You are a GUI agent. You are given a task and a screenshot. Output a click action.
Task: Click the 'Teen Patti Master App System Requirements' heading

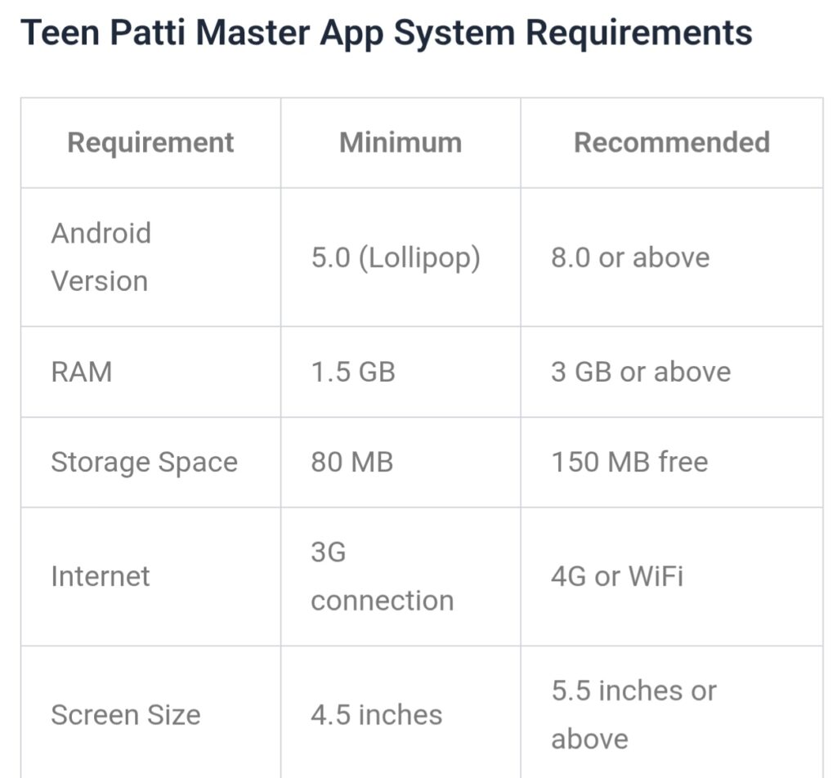click(387, 33)
